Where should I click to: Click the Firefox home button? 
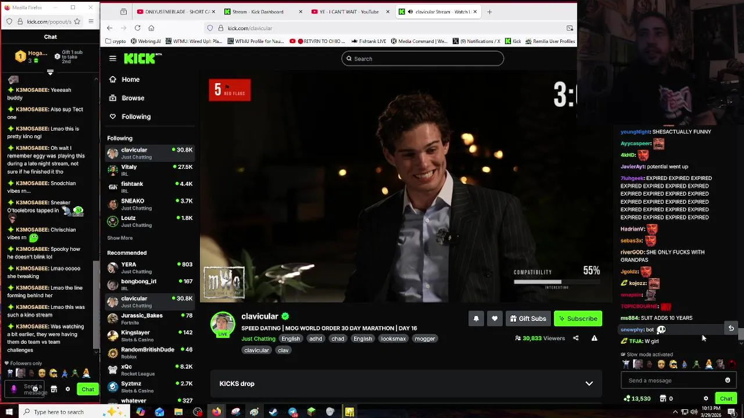(x=151, y=28)
